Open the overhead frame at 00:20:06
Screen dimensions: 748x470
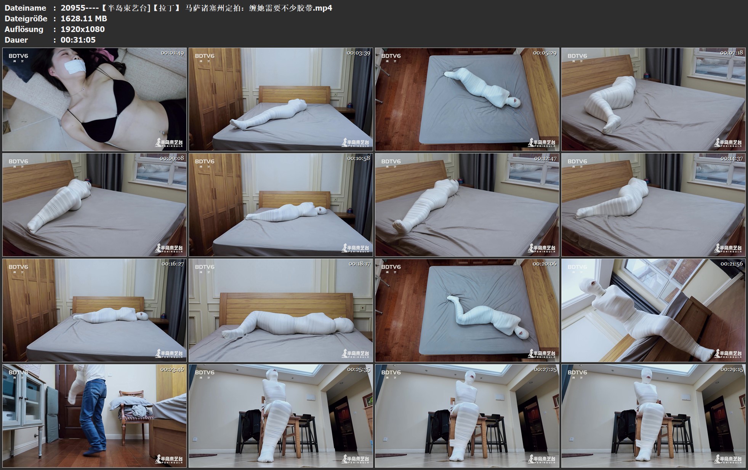coord(467,310)
